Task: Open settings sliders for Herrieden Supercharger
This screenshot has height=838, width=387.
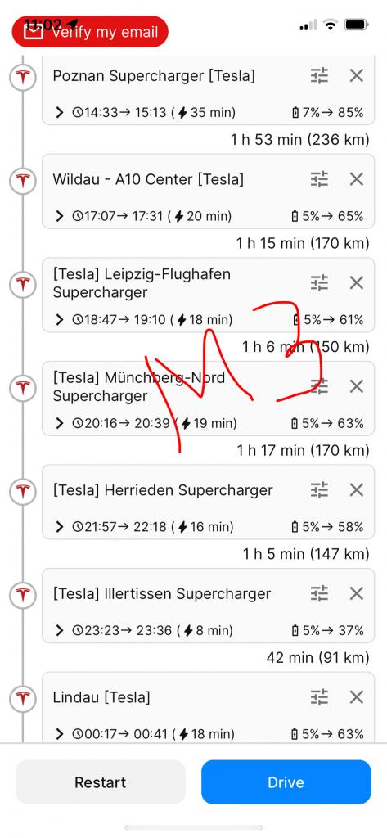Action: click(319, 490)
